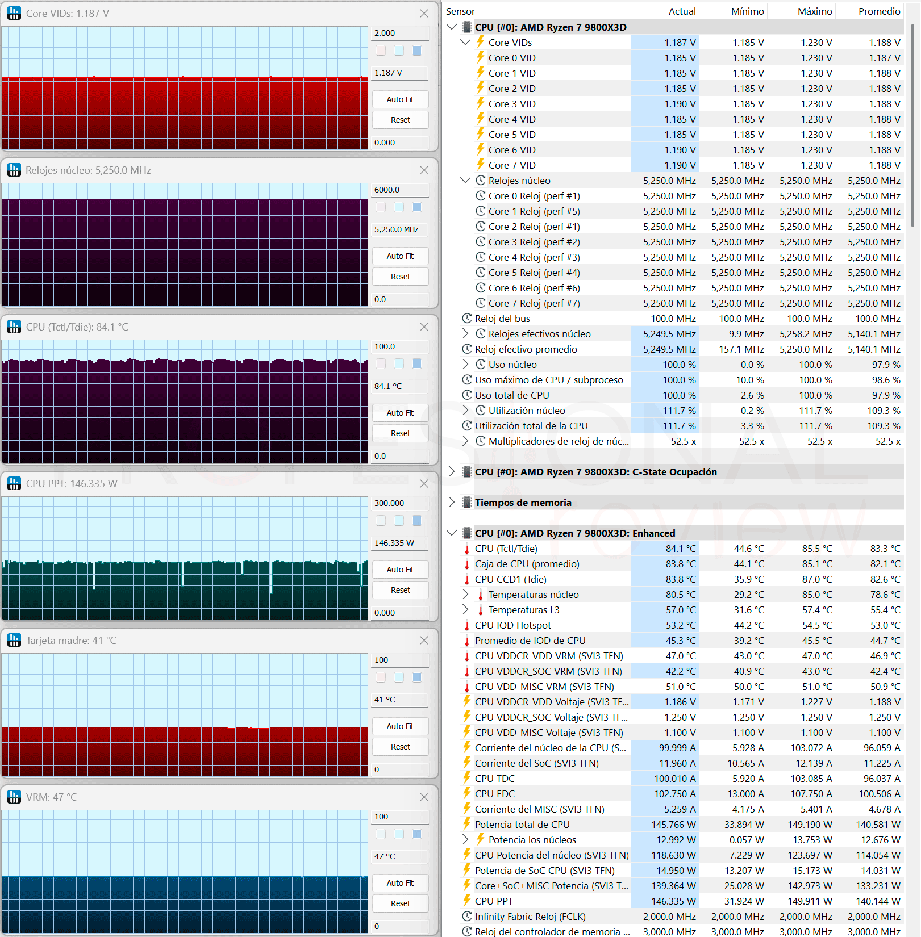This screenshot has height=937, width=921.
Task: Click the graph icon beside CPU PPT title
Action: (x=14, y=483)
